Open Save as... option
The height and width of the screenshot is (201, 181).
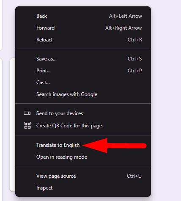pyautogui.click(x=83, y=59)
